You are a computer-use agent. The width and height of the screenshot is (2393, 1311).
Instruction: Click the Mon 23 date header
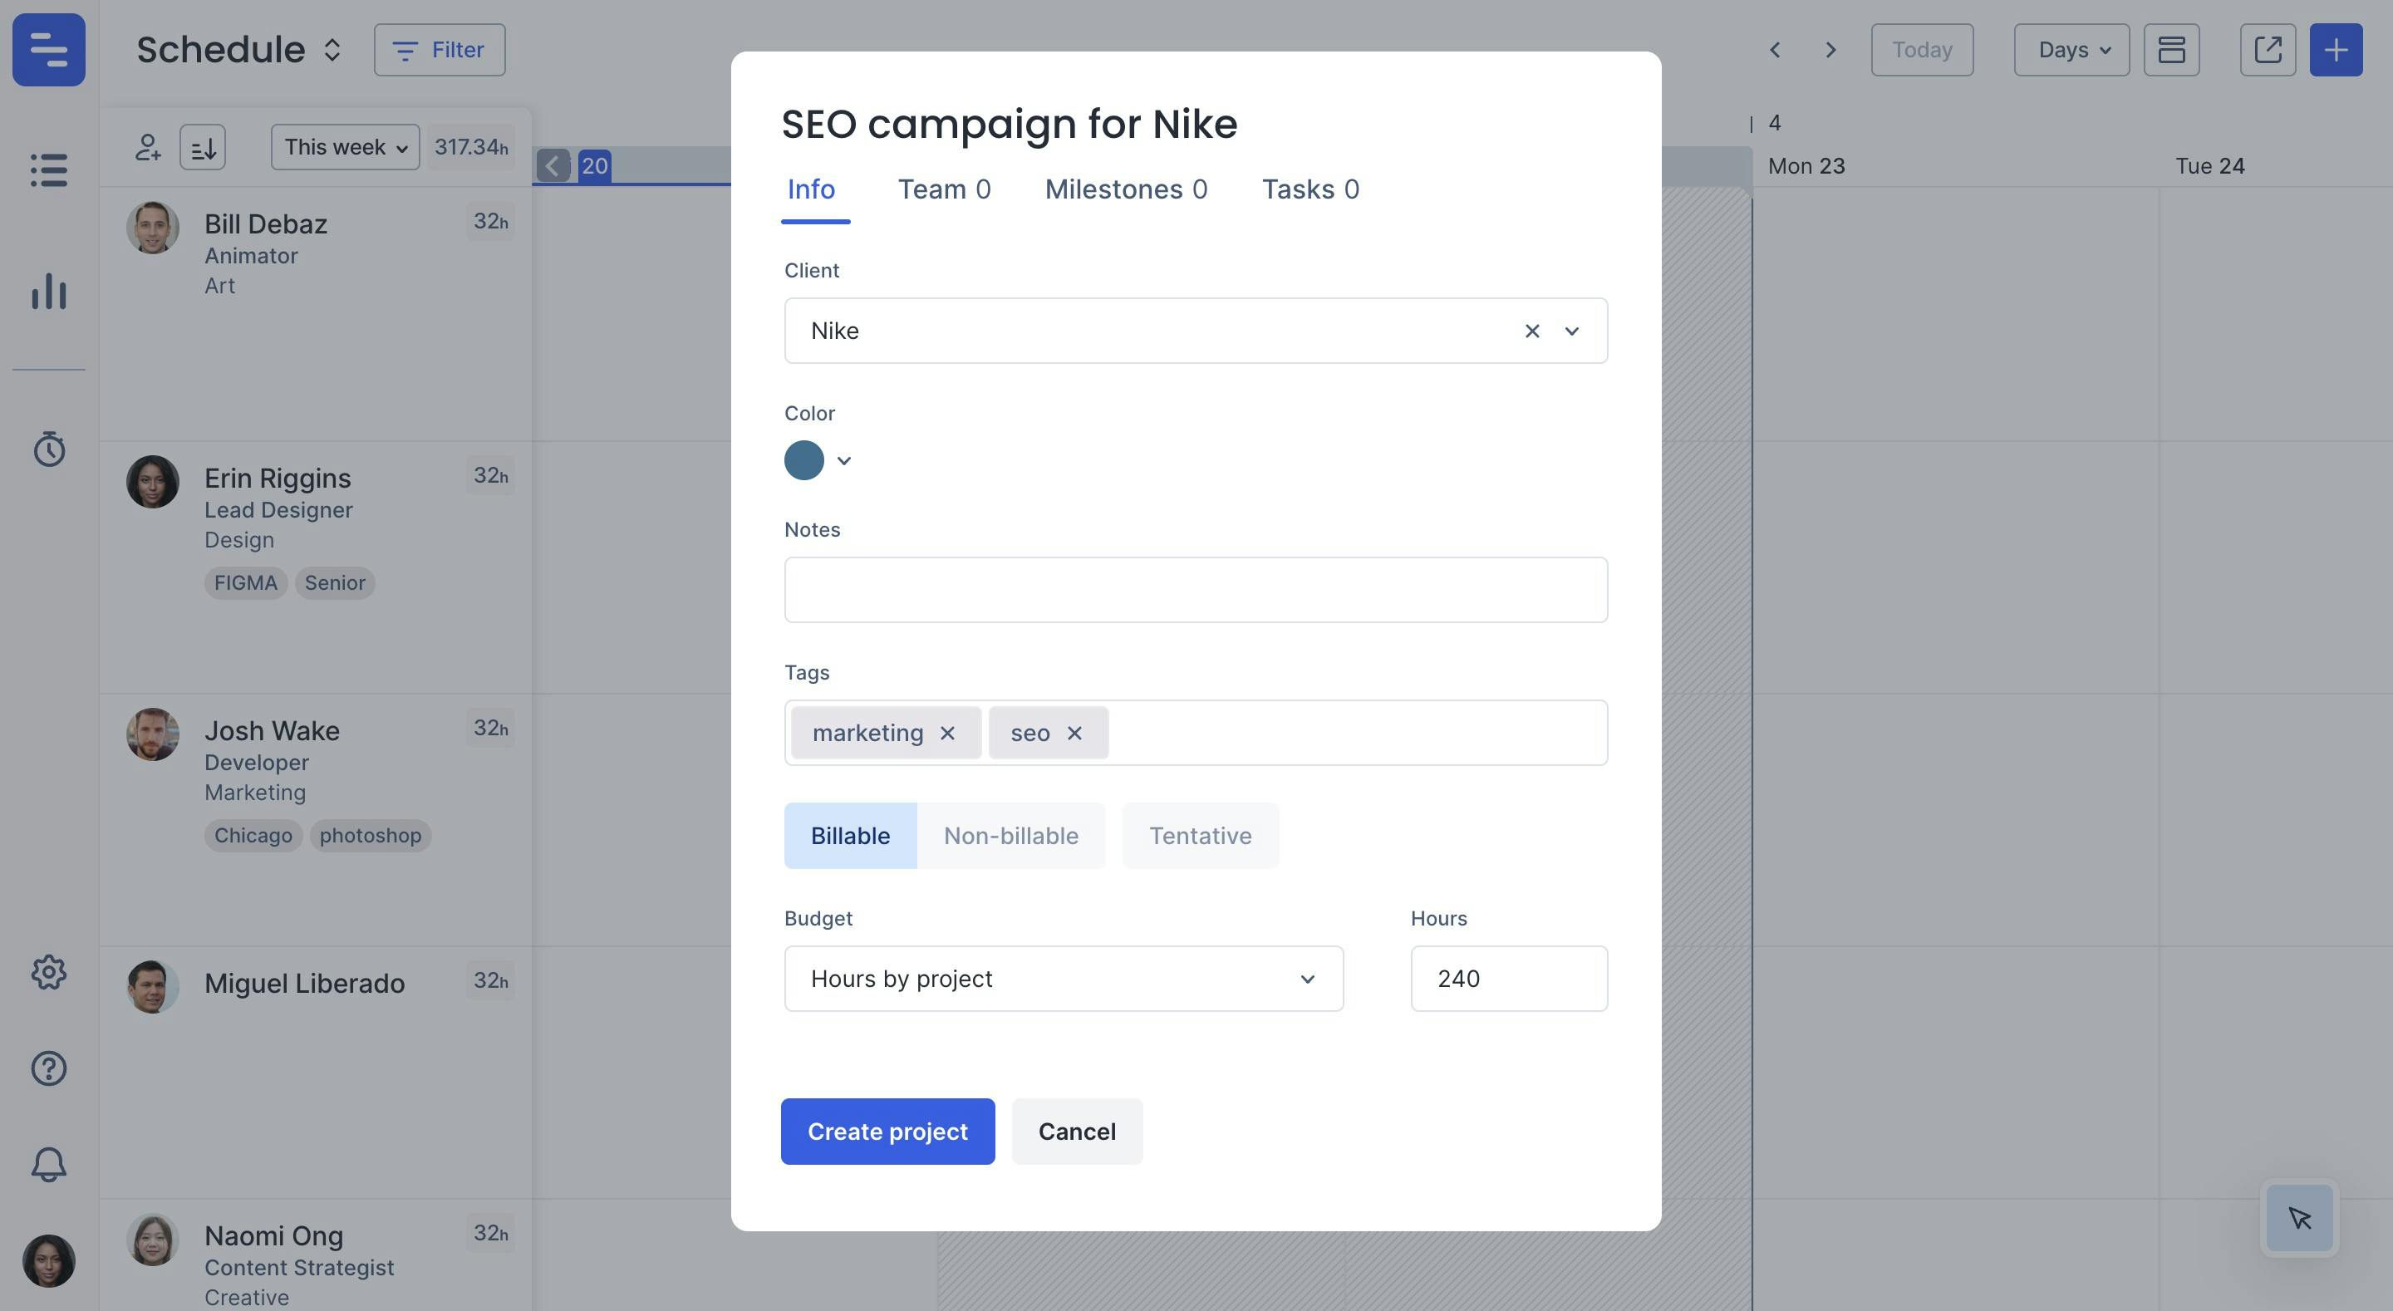1806,165
